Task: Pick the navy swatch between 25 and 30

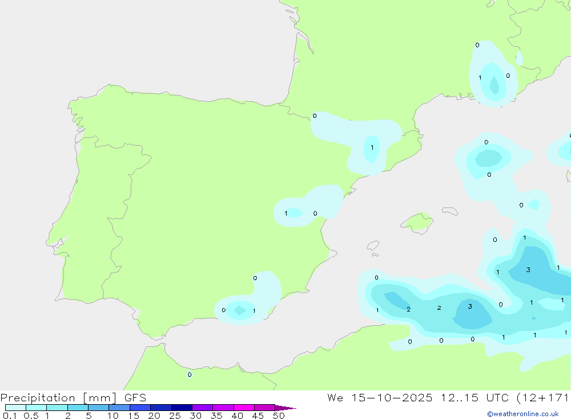Action: 182,408
